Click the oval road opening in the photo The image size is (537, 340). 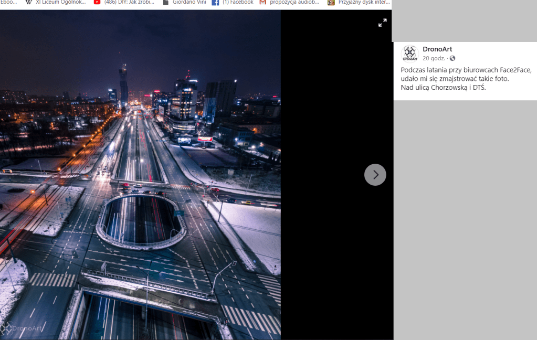[x=140, y=219]
